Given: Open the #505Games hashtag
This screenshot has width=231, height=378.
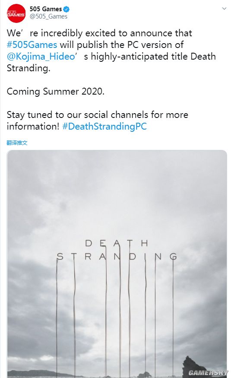Looking at the screenshot, I should pos(32,45).
